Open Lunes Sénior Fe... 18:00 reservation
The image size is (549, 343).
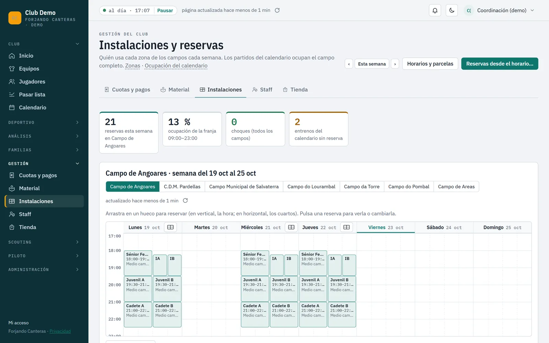(138, 263)
